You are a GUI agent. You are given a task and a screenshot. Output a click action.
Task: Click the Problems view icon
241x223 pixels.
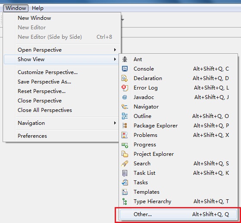coord(125,135)
